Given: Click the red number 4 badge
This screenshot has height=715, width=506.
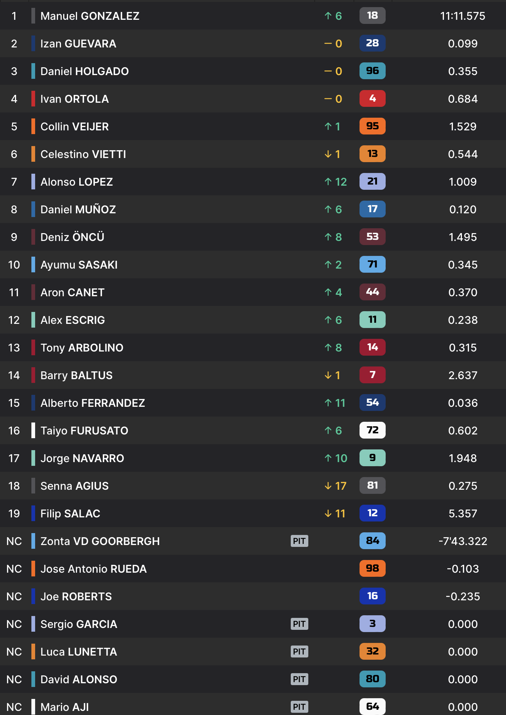Looking at the screenshot, I should tap(372, 99).
